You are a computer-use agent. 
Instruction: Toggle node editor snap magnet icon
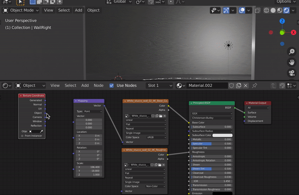coord(282,85)
